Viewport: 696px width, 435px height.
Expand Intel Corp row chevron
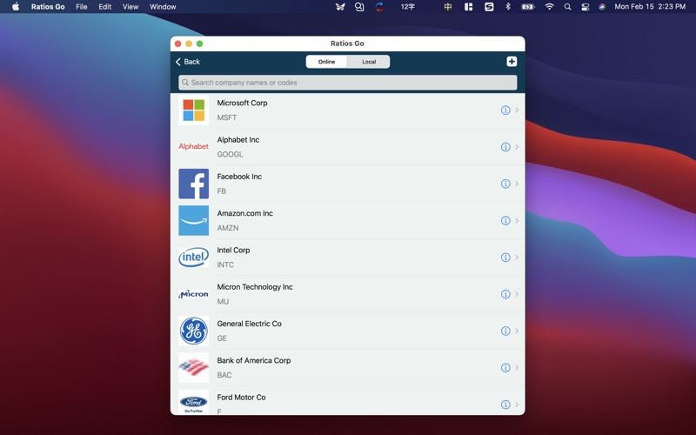517,258
